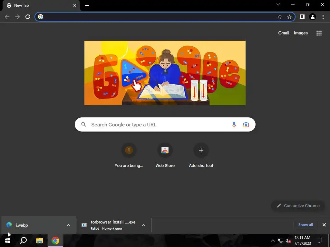Expand options for i.webp download

tap(69, 225)
